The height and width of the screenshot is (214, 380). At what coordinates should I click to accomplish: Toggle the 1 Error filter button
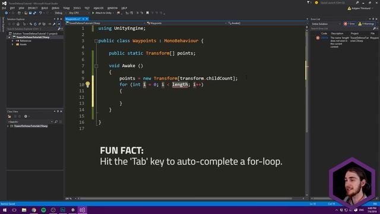pos(350,24)
